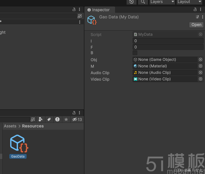This screenshot has height=174, width=205.
Task: Open Inspector panel three-dot menu
Action: click(x=201, y=9)
